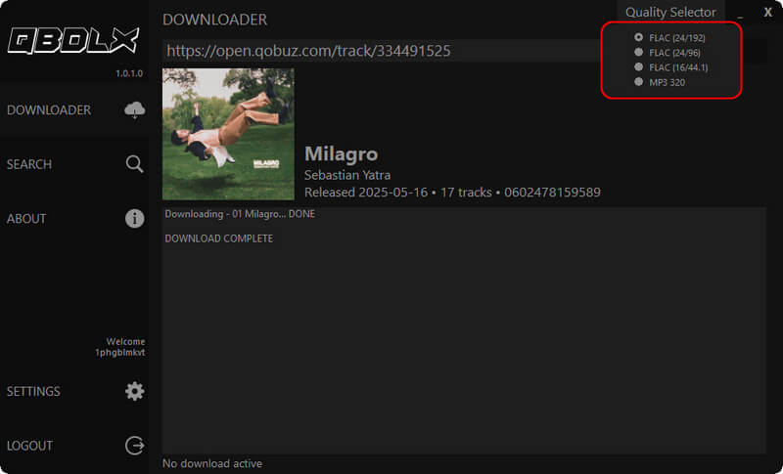This screenshot has width=783, height=474.
Task: Click the QBDLX logo
Action: tap(72, 41)
